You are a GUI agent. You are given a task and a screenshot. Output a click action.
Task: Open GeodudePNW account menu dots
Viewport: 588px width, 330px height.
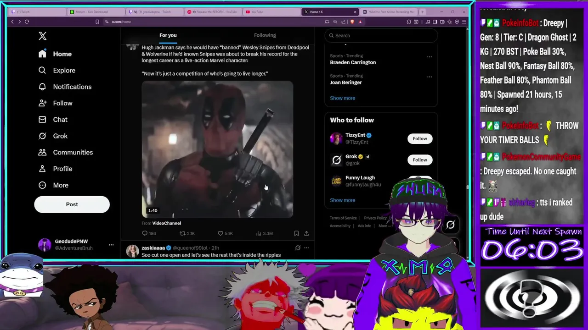111,245
